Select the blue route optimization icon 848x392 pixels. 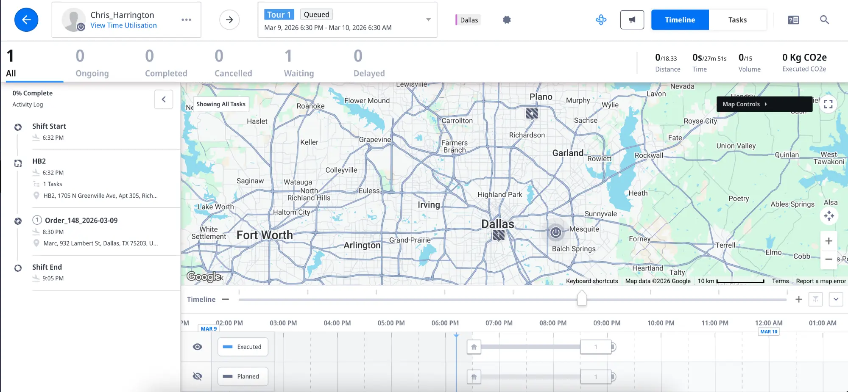point(601,19)
